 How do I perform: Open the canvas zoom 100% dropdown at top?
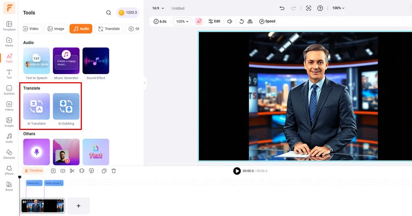click(338, 8)
